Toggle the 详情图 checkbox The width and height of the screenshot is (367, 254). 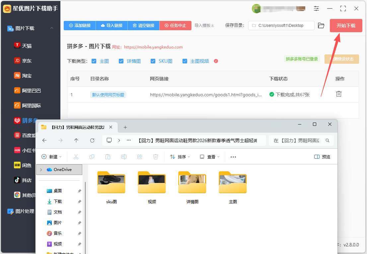tap(121, 61)
